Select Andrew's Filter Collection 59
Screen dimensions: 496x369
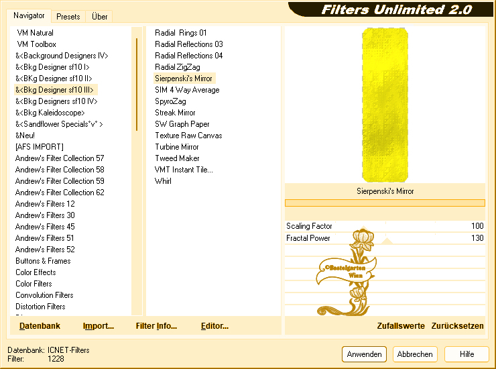60,181
